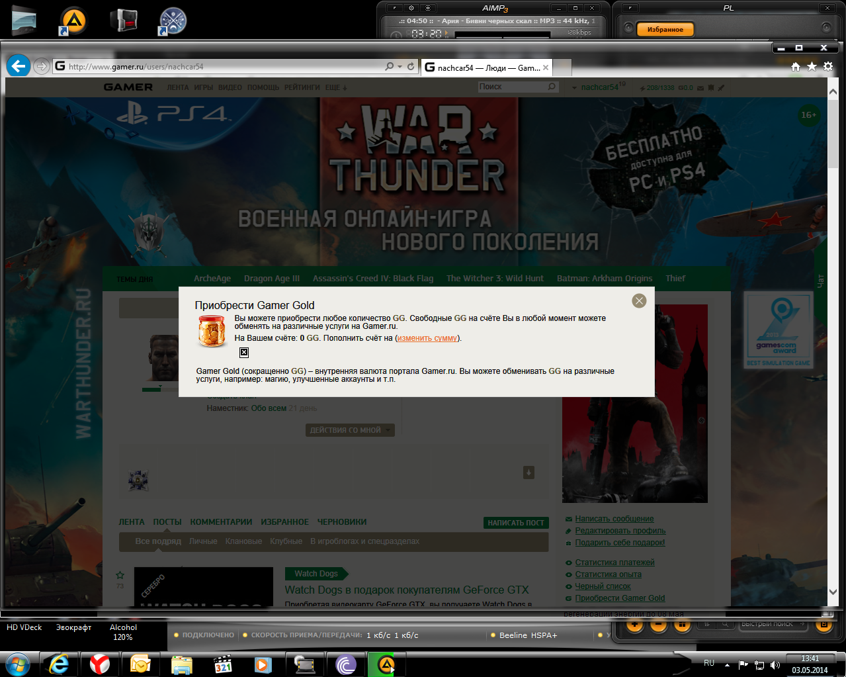Image resolution: width=846 pixels, height=677 pixels.
Task: Click in the Поиск search field
Action: click(x=513, y=87)
